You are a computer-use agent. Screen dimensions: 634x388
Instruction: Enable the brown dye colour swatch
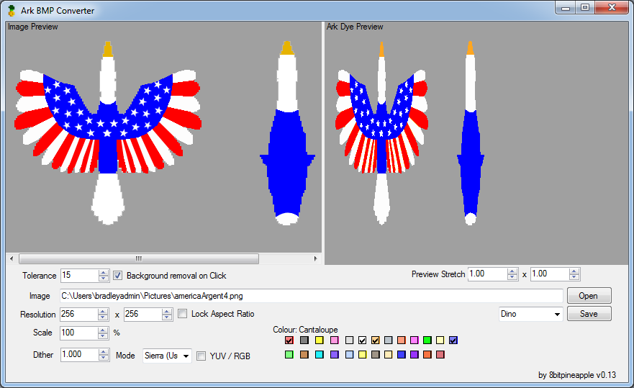[x=304, y=355]
